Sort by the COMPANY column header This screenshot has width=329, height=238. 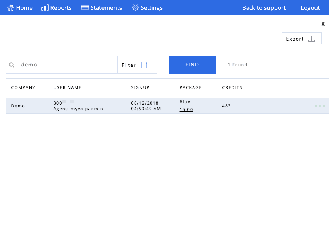pos(23,87)
